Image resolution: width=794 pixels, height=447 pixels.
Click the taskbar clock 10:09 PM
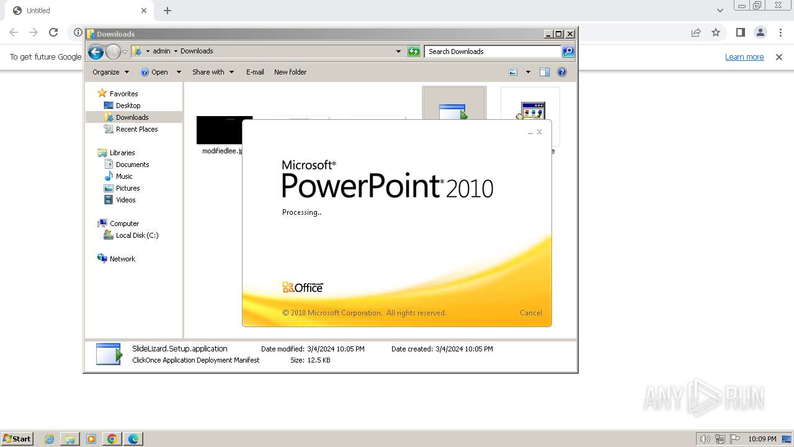click(x=762, y=439)
